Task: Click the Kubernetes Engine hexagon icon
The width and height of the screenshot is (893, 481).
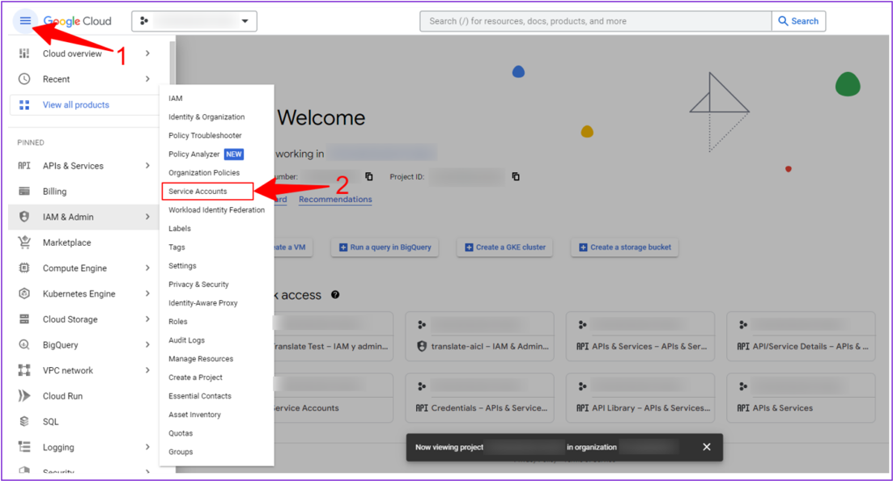Action: click(24, 293)
